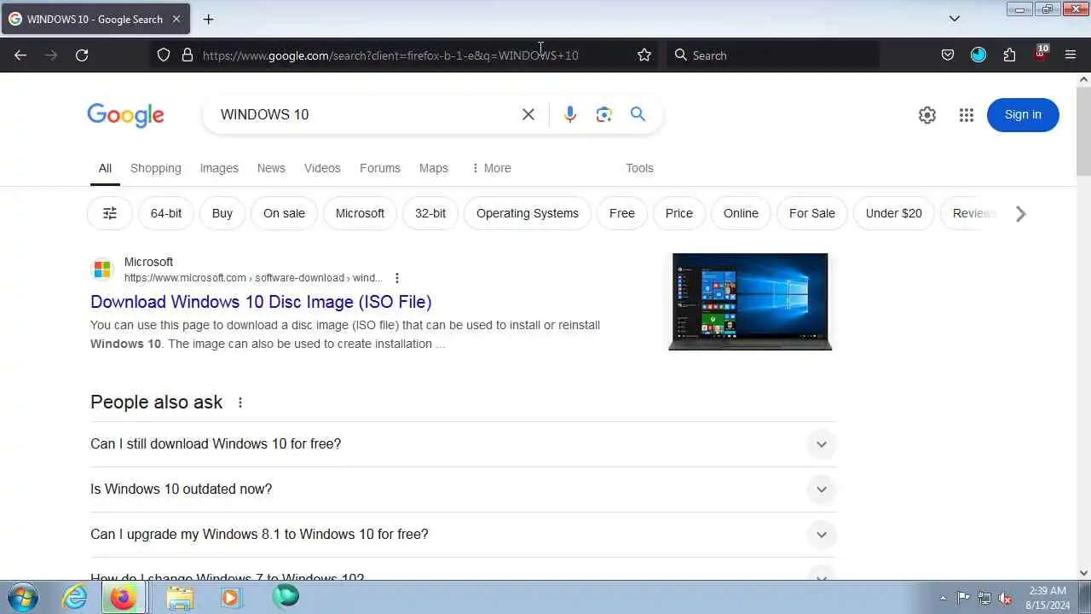
Task: Switch to the Images tab
Action: click(219, 168)
